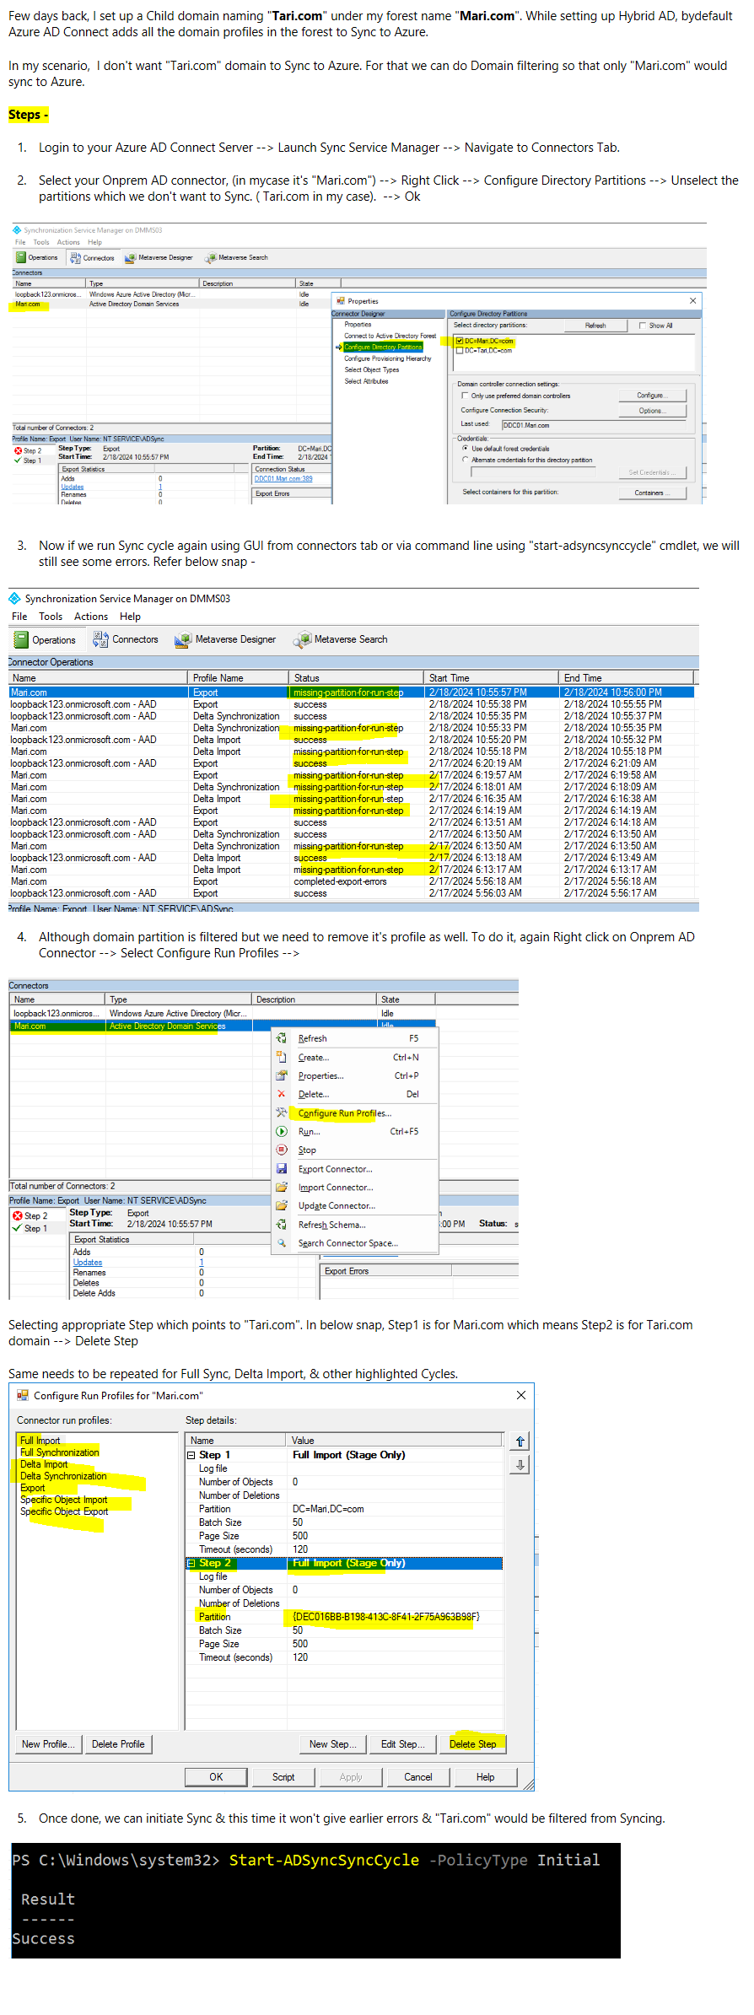Click the Edit Step... button
The width and height of the screenshot is (754, 2015).
click(x=402, y=1743)
